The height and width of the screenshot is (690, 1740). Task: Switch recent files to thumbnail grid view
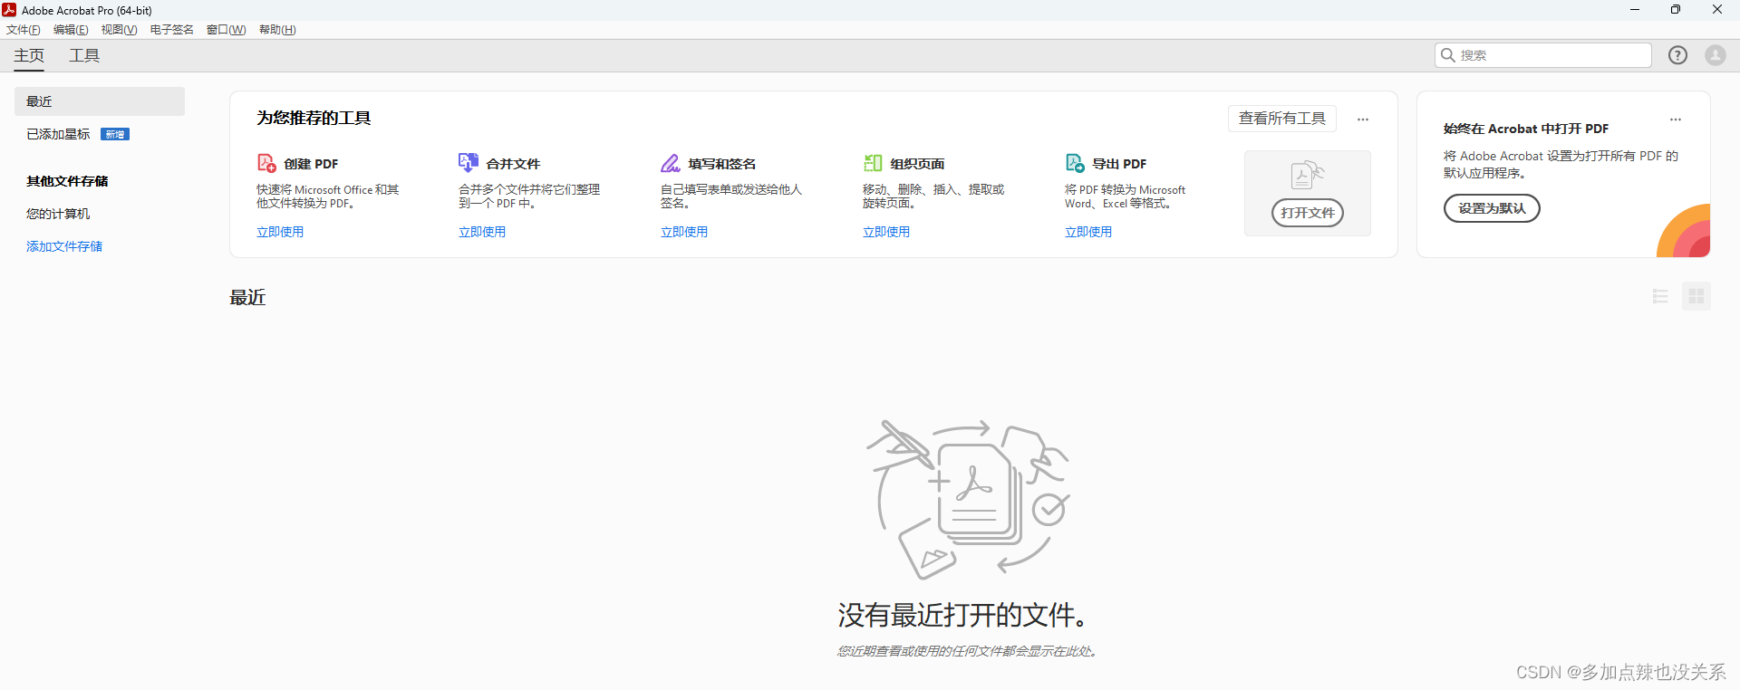point(1696,296)
